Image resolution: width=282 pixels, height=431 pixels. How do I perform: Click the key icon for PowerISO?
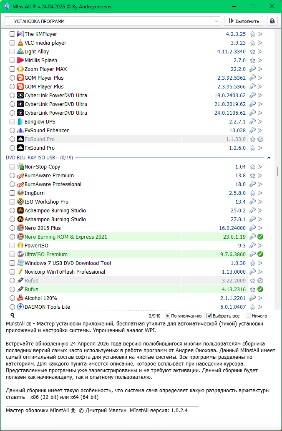point(252,245)
